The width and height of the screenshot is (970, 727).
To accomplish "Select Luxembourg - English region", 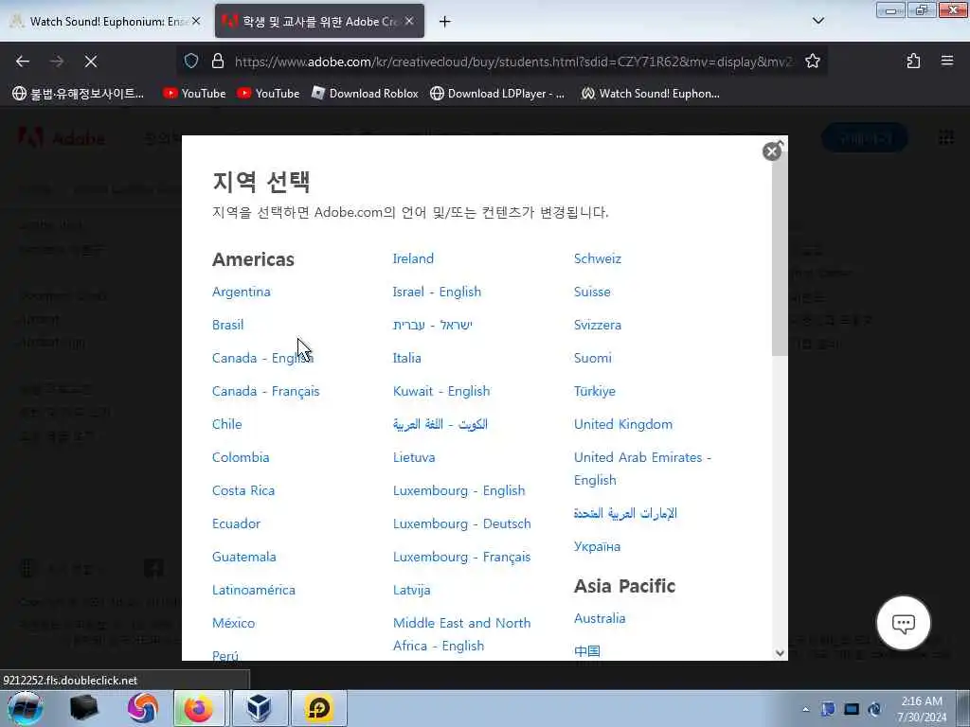I will click(x=459, y=491).
